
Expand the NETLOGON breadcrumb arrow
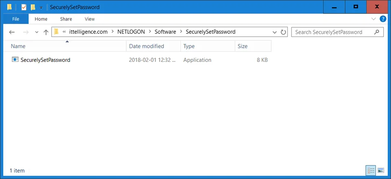pyautogui.click(x=150, y=32)
